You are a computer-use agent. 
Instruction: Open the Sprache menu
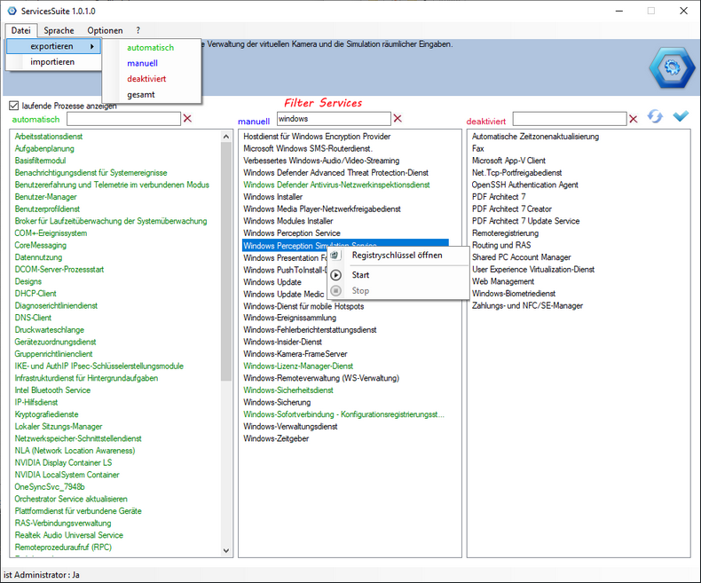click(x=59, y=30)
